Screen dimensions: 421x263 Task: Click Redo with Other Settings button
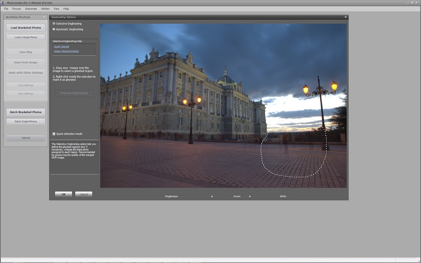tap(26, 73)
